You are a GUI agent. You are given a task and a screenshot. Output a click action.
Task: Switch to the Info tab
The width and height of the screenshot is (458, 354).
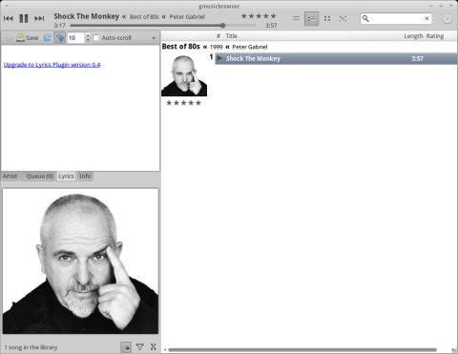(x=85, y=177)
